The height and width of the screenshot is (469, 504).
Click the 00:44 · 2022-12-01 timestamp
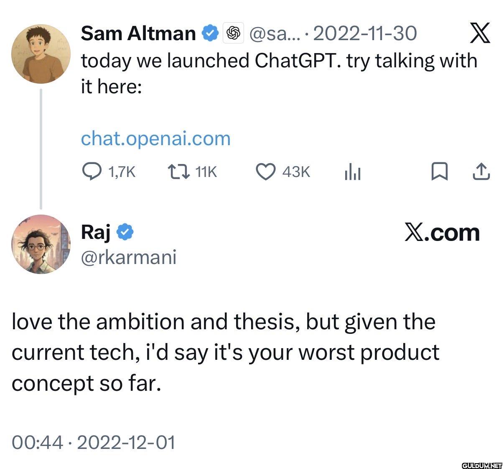[x=94, y=442]
